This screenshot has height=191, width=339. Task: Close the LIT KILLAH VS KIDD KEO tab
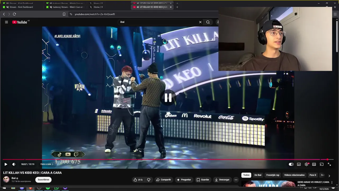tap(171, 7)
